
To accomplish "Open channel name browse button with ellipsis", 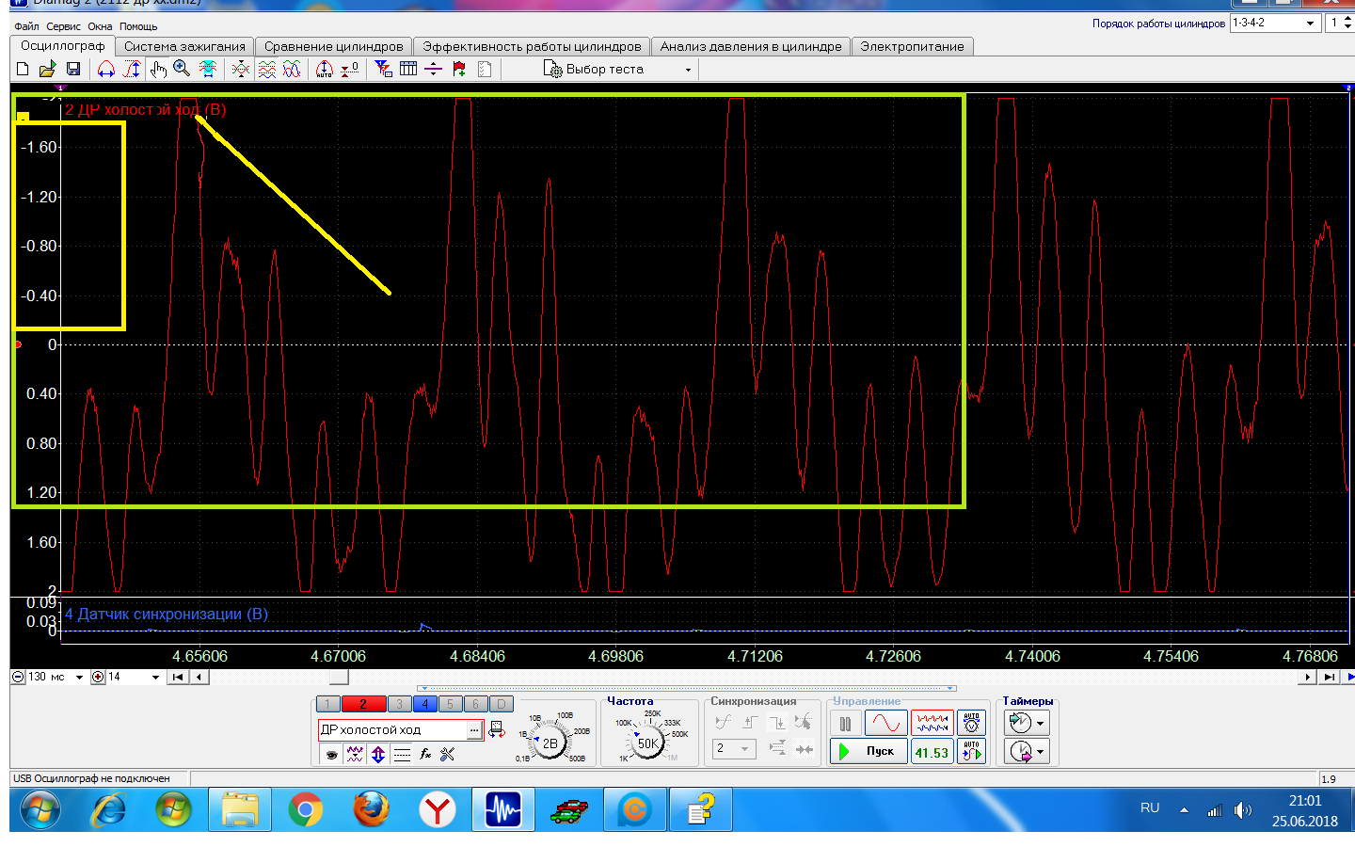I will 474,729.
